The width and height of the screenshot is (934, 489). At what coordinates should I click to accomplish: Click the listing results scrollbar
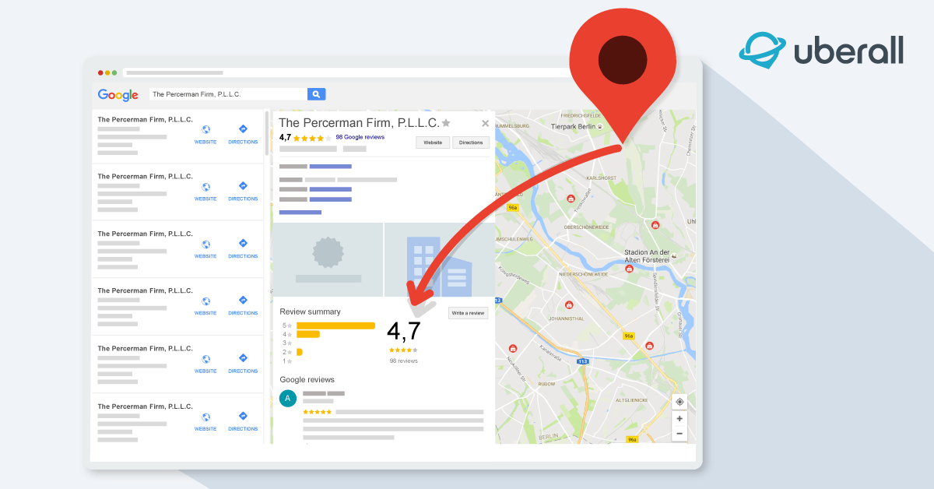(267, 134)
